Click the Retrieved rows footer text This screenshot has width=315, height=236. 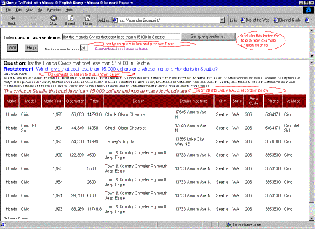[x=16, y=218]
